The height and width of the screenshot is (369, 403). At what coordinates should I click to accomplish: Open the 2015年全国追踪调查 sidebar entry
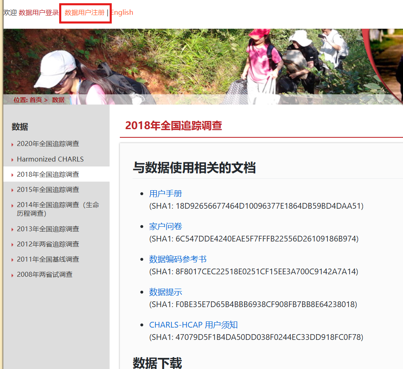(x=48, y=189)
